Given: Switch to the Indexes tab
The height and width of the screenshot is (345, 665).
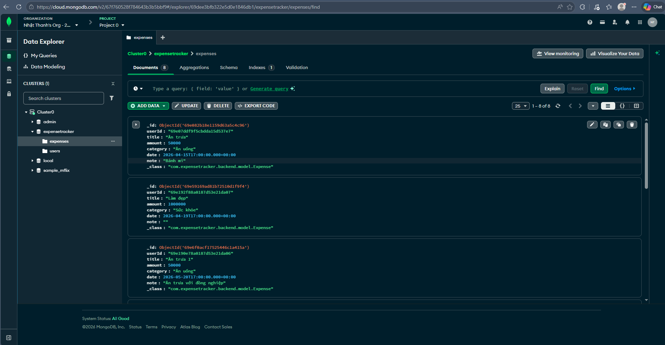Looking at the screenshot, I should (261, 68).
